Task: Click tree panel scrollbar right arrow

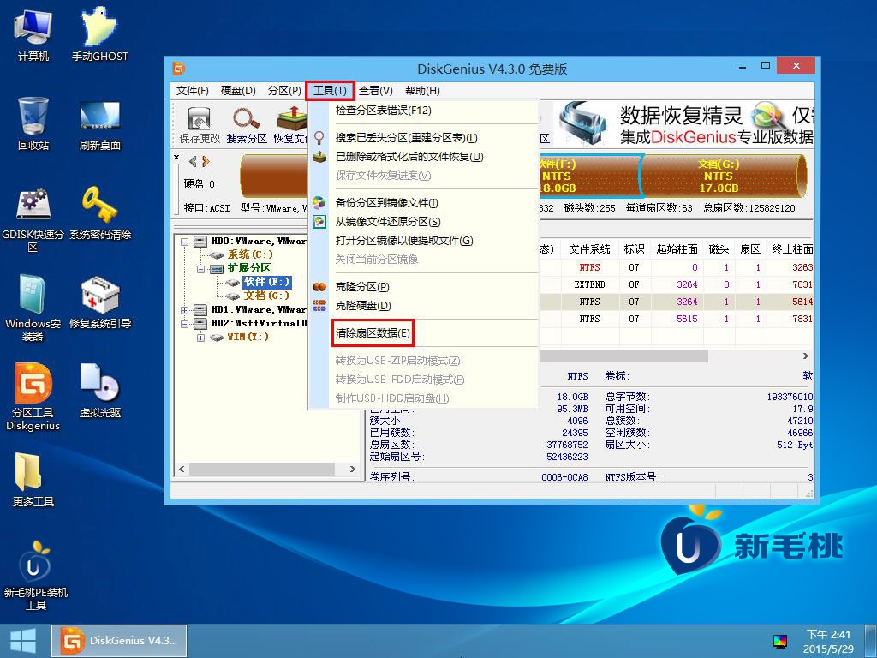Action: click(x=352, y=469)
